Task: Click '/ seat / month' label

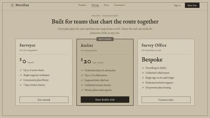Action: click(97, 63)
